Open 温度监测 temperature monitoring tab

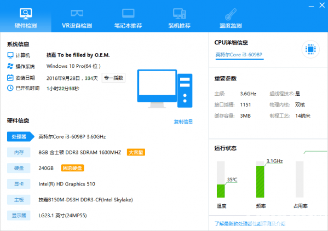point(231,18)
